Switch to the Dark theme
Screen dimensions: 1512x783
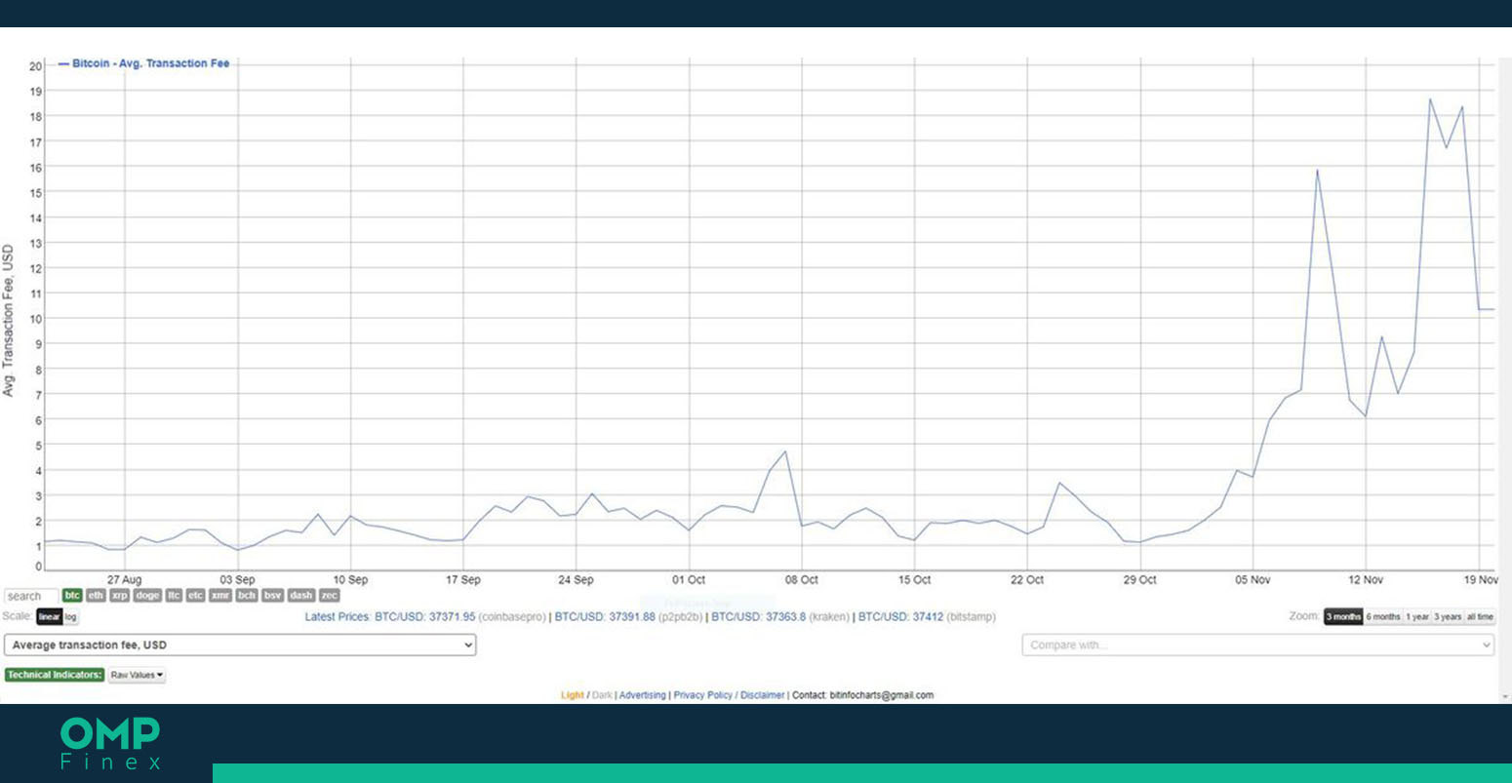602,695
